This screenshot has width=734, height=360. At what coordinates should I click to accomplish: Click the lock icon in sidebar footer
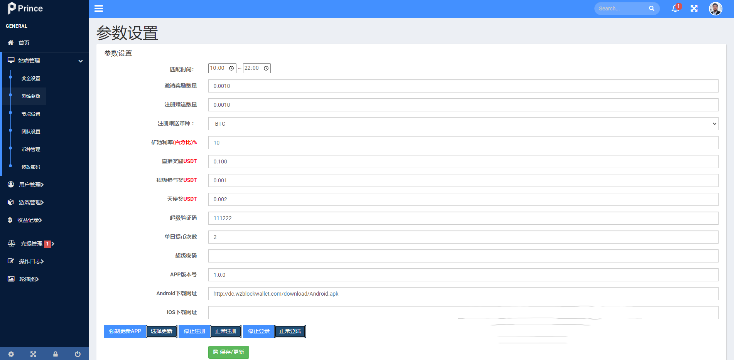click(x=56, y=354)
